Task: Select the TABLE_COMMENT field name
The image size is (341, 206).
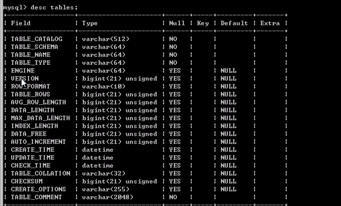Action: click(37, 197)
